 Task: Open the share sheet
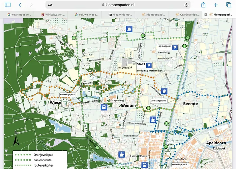tap(203, 5)
